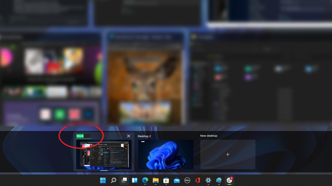Open the Mail app
332x186 pixels.
176,180
